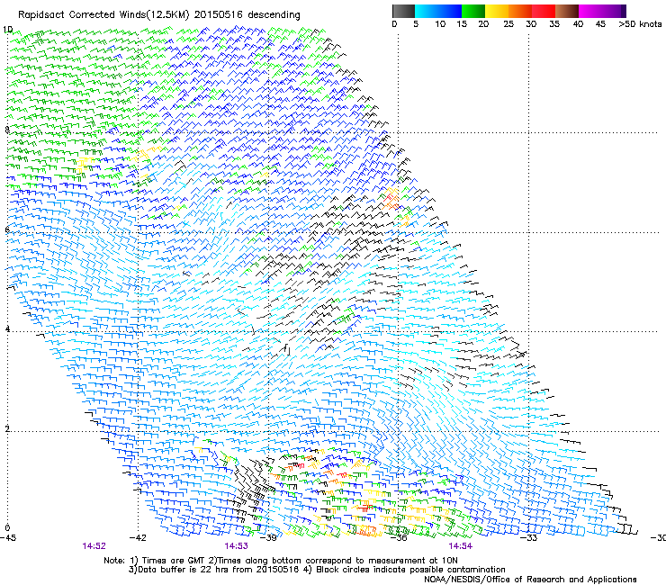Click the timestamp '14:52' below the chart
The width and height of the screenshot is (666, 585).
(94, 546)
